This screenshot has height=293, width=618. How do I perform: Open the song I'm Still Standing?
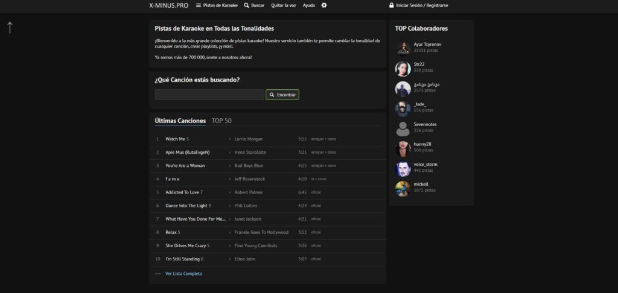tap(182, 259)
